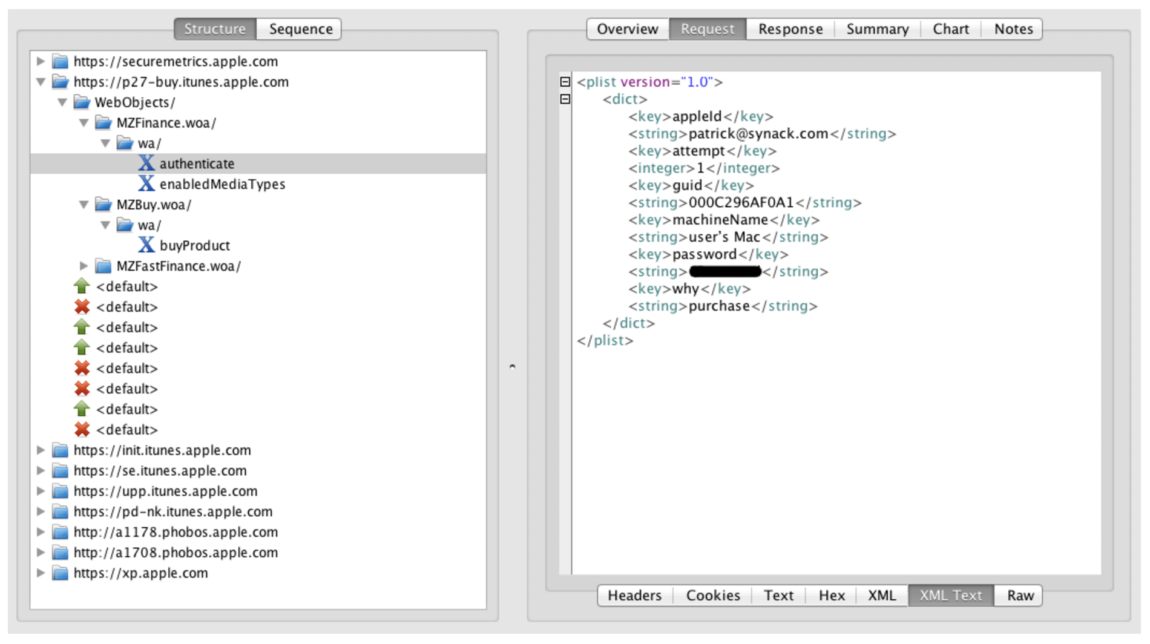Collapse the dict element fold box
This screenshot has height=644, width=1150.
[x=565, y=99]
